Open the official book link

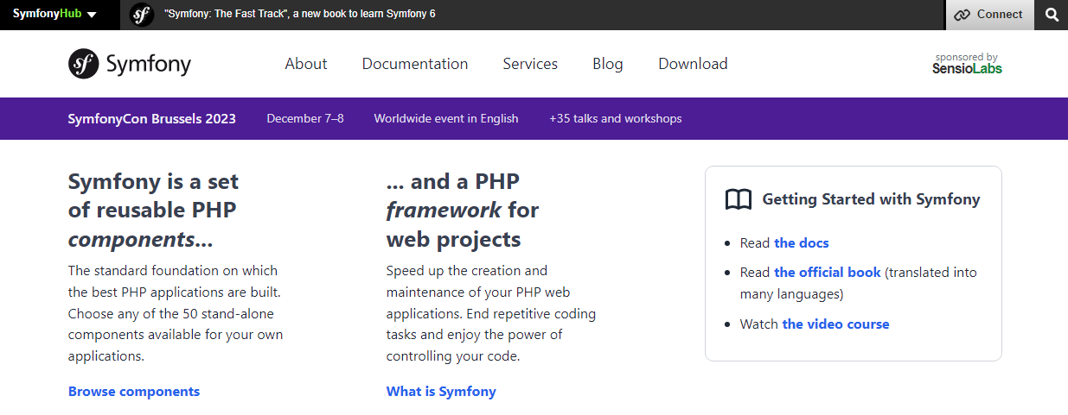coord(828,273)
